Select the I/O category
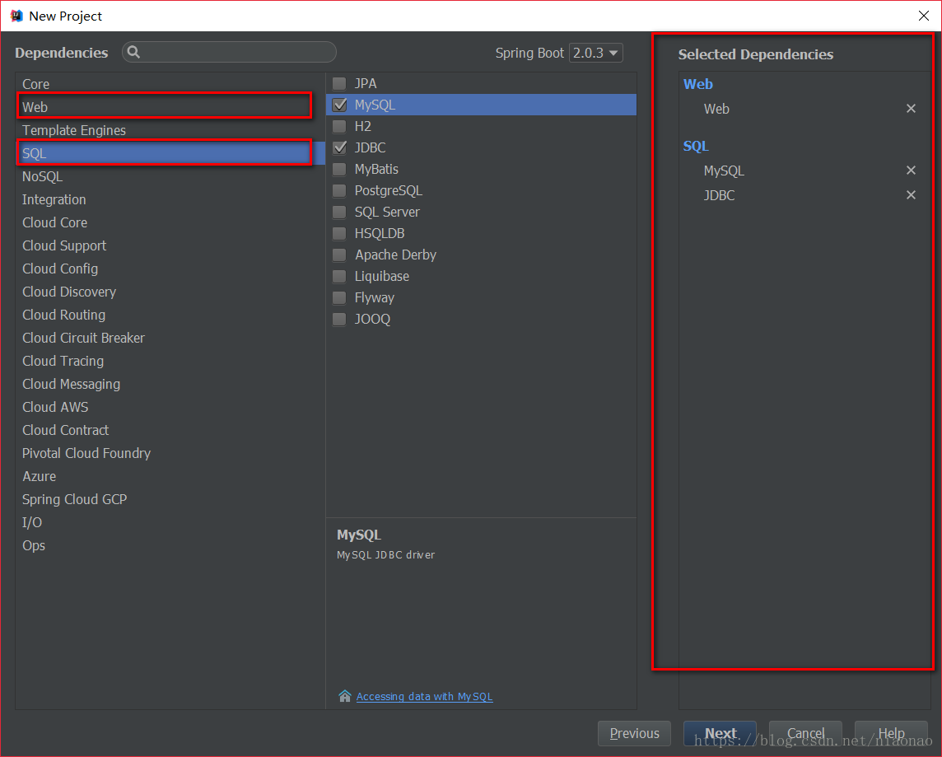 (x=170, y=523)
